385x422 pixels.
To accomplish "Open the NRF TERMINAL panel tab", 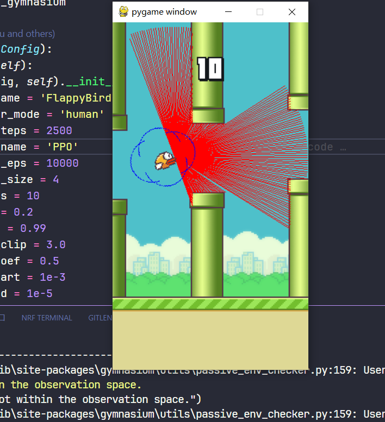I will tap(47, 318).
